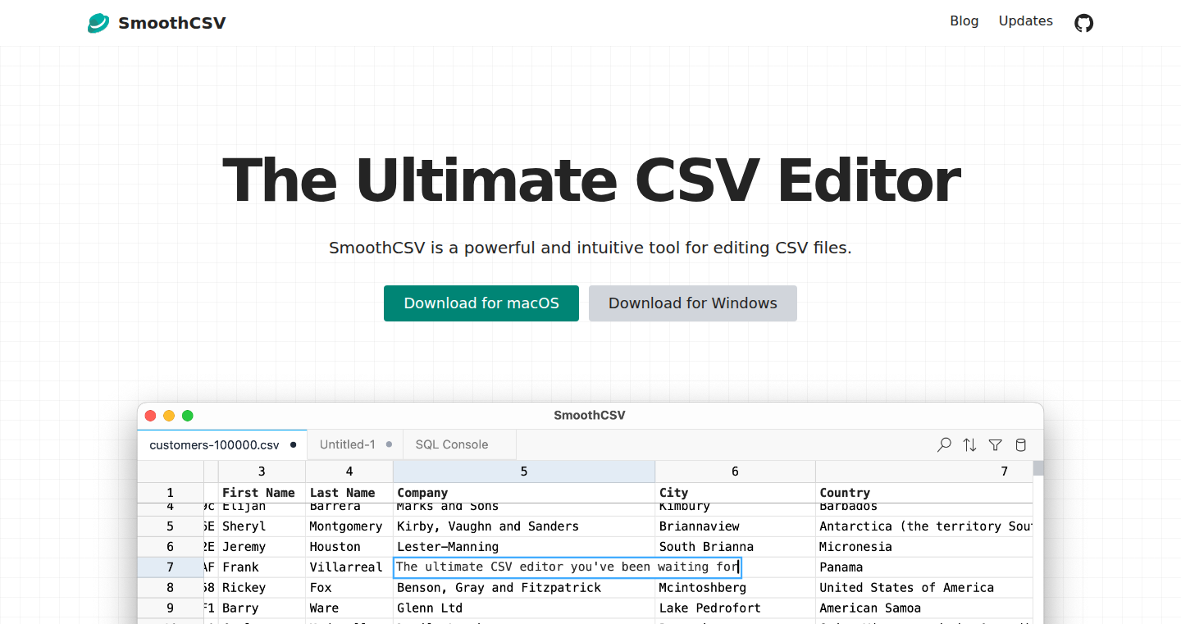Click the yellow minimize window dot
1181x624 pixels.
click(x=169, y=416)
